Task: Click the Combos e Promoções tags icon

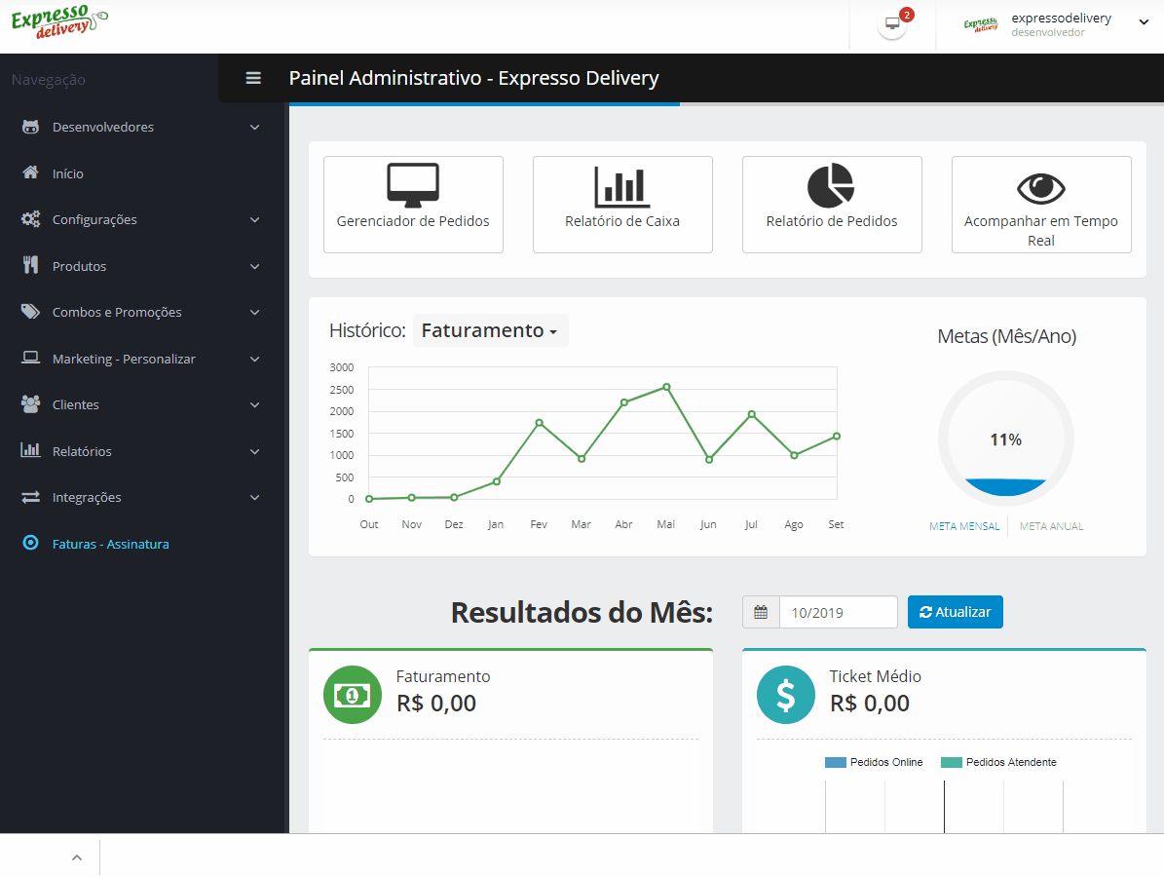Action: (x=30, y=311)
